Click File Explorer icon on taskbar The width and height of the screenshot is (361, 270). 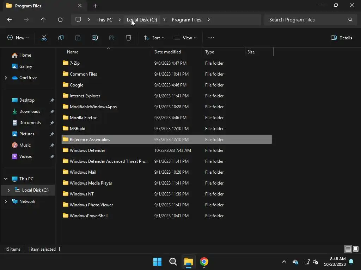pos(188,262)
